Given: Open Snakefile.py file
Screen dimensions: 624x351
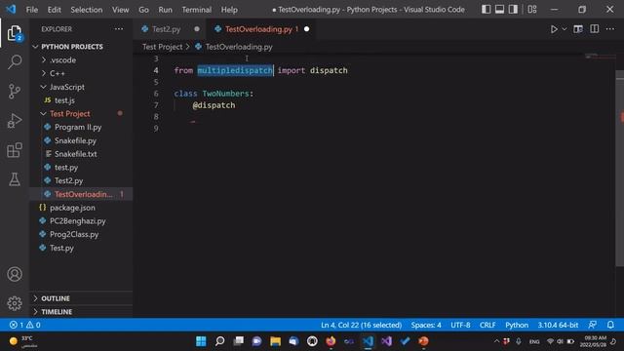Looking at the screenshot, I should pos(81,140).
